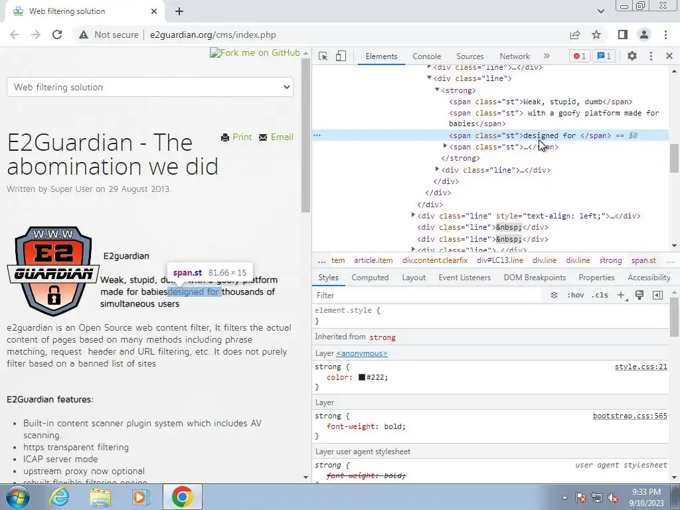Open the Event Listeners tab
The width and height of the screenshot is (680, 510).
click(x=464, y=278)
